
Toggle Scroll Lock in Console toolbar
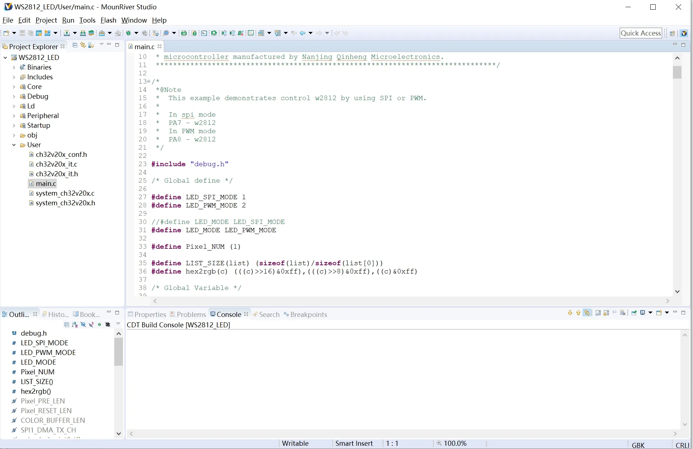pyautogui.click(x=606, y=313)
